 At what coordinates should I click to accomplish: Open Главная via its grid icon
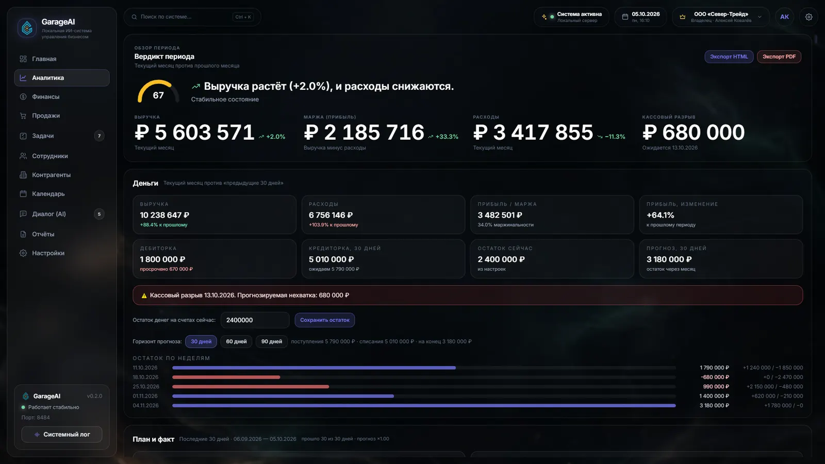click(x=23, y=59)
